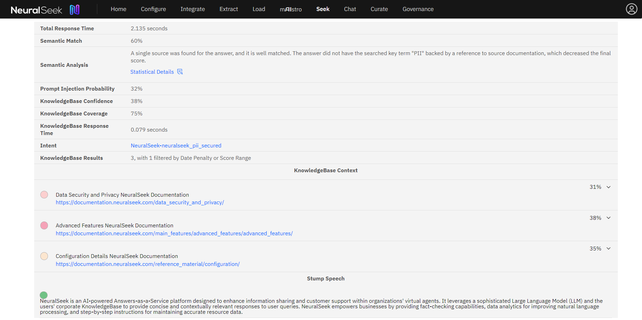Expand the 31% Data Security result
This screenshot has width=642, height=320.
click(609, 187)
